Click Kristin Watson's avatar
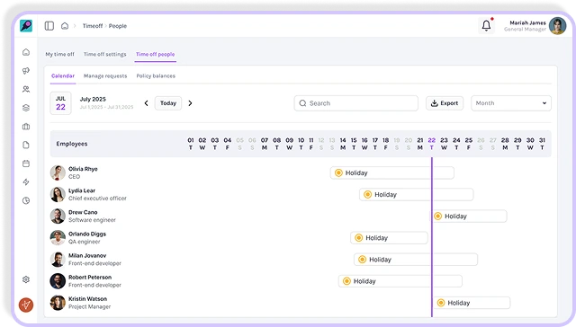Image resolution: width=576 pixels, height=327 pixels. 58,303
